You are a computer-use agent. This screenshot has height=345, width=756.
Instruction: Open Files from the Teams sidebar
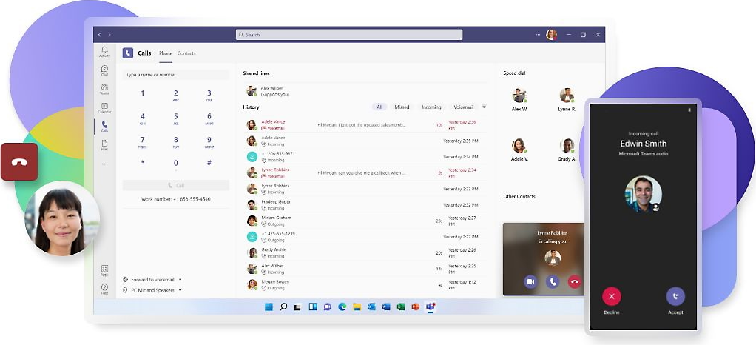tap(104, 145)
